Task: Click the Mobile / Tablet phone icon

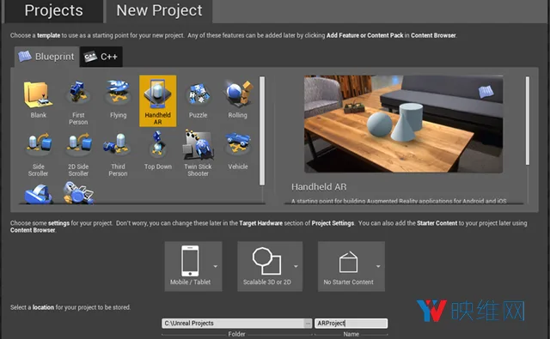Action: tap(190, 261)
